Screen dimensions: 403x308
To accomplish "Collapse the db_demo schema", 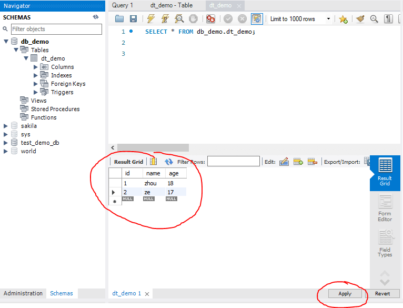I will click(x=6, y=42).
